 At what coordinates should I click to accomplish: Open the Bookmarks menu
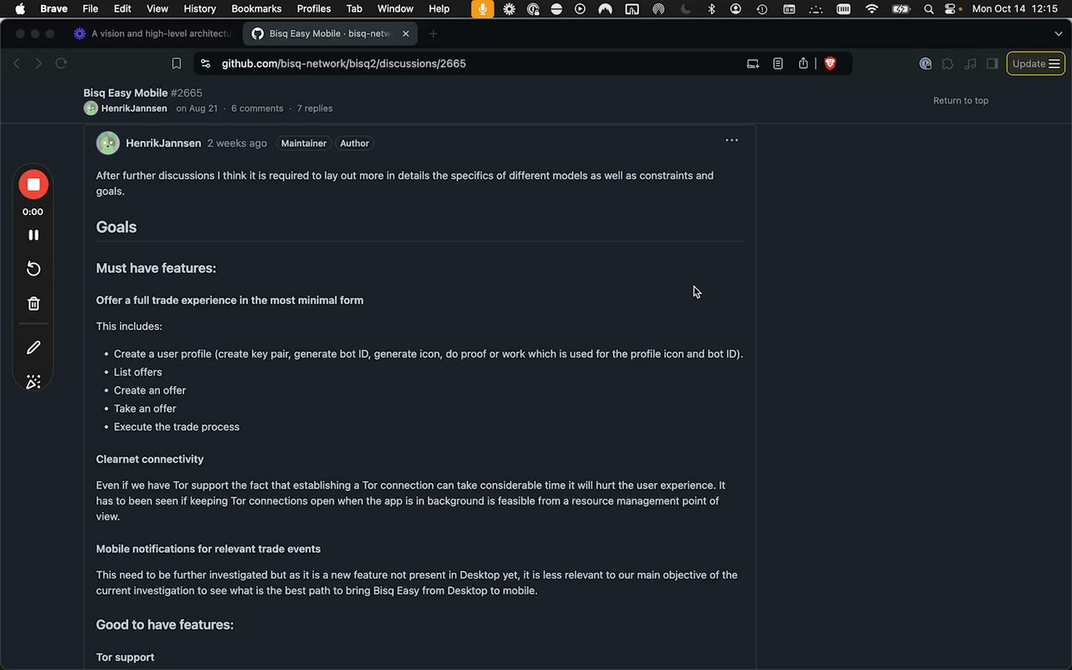(256, 9)
